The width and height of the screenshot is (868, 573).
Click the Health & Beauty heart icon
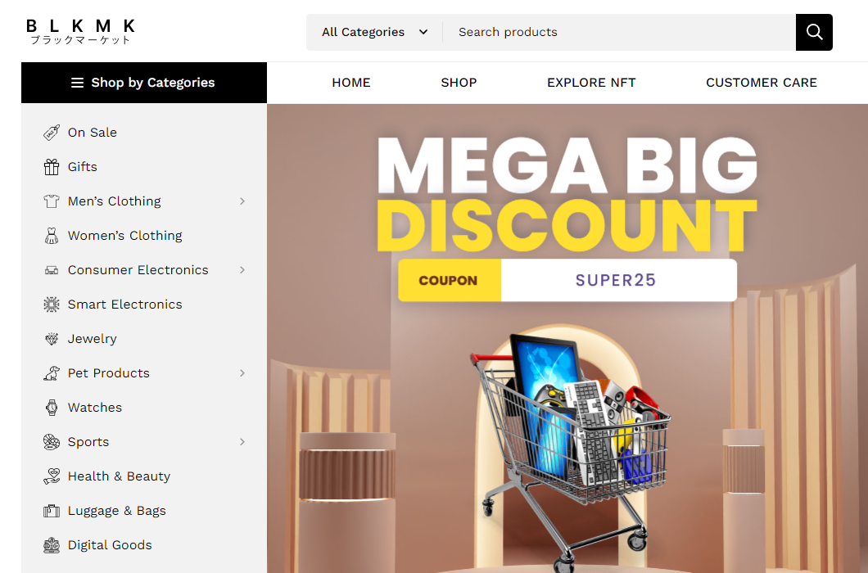(x=52, y=476)
